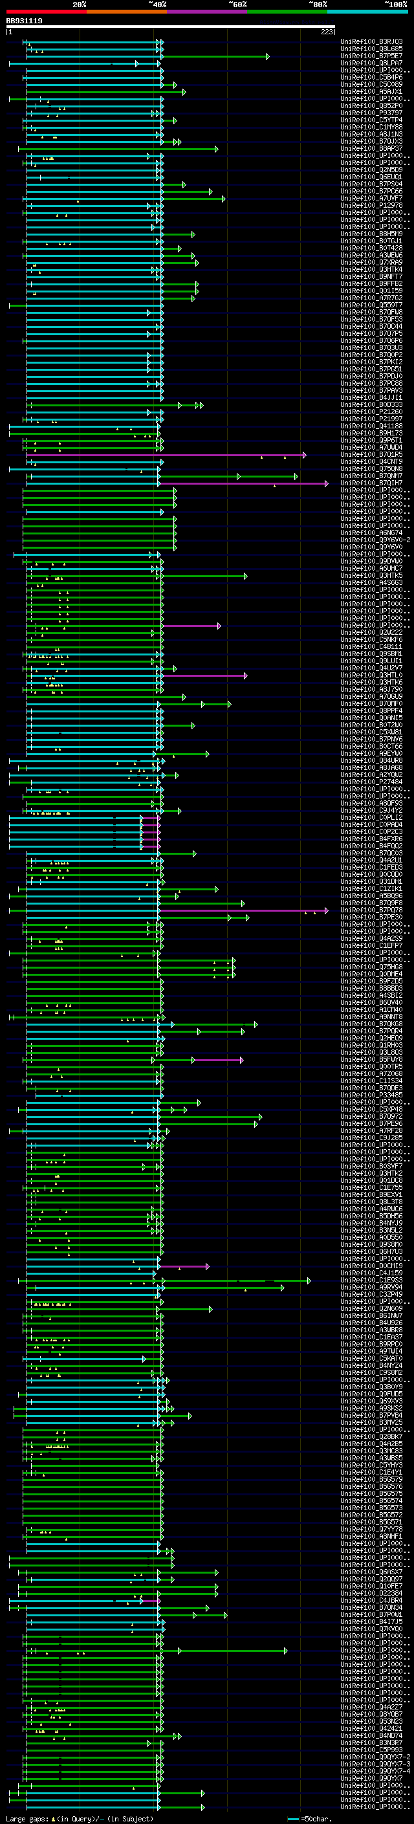Select the UniRef100_Q9QYX7-4 label
The image size is (414, 1824).
(x=375, y=1770)
